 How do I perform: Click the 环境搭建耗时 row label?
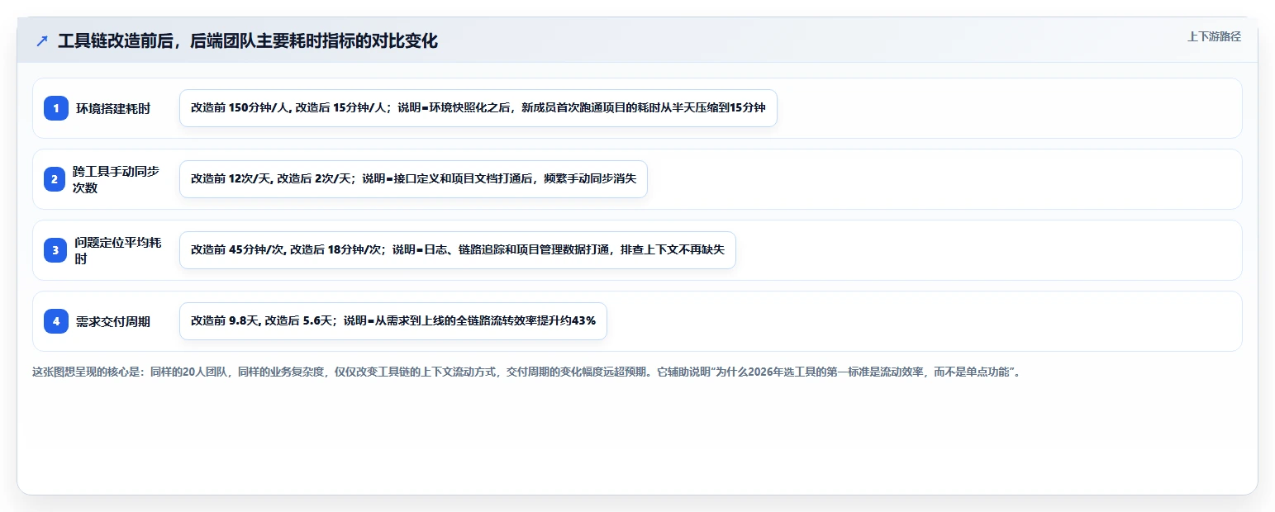pos(113,108)
